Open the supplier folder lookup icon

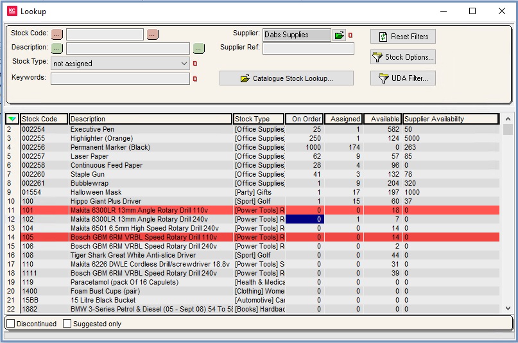339,35
